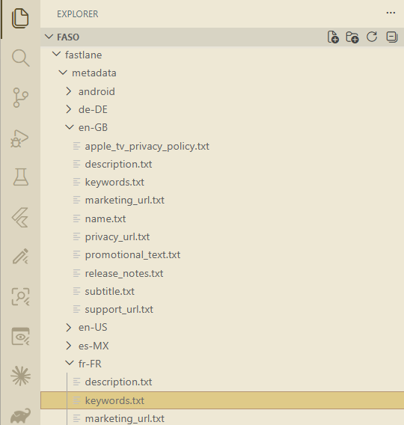Open release_notes.txt file
The image size is (404, 425).
[x=124, y=274]
